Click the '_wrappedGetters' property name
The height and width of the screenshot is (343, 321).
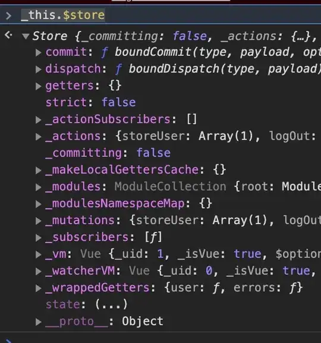point(97,288)
